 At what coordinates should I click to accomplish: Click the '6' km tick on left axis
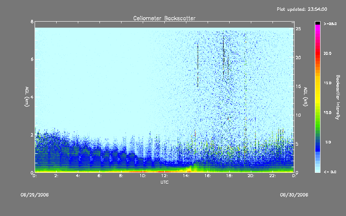click(32, 59)
